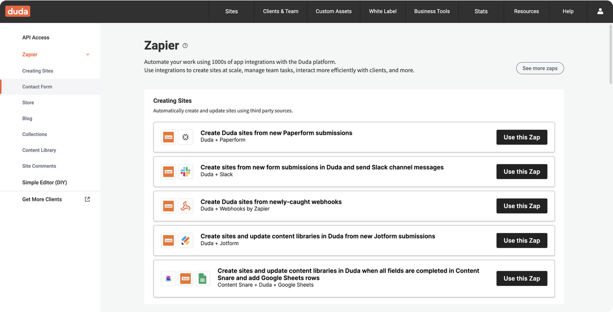Viewport: 613px width, 312px height.
Task: Click the Duda + Slack subtitle
Action: coord(216,174)
